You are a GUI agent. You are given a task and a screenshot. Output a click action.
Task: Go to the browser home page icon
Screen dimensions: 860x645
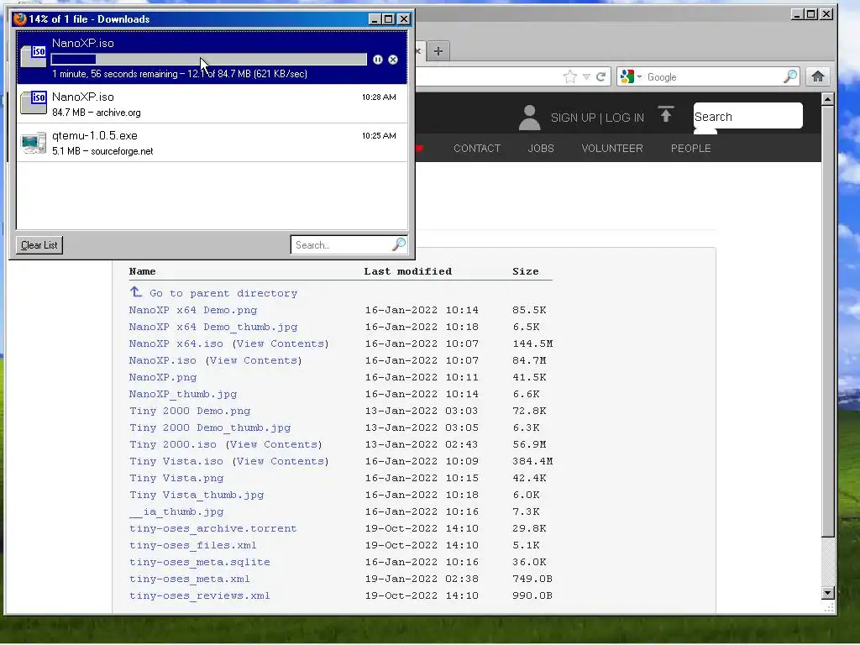click(x=818, y=76)
